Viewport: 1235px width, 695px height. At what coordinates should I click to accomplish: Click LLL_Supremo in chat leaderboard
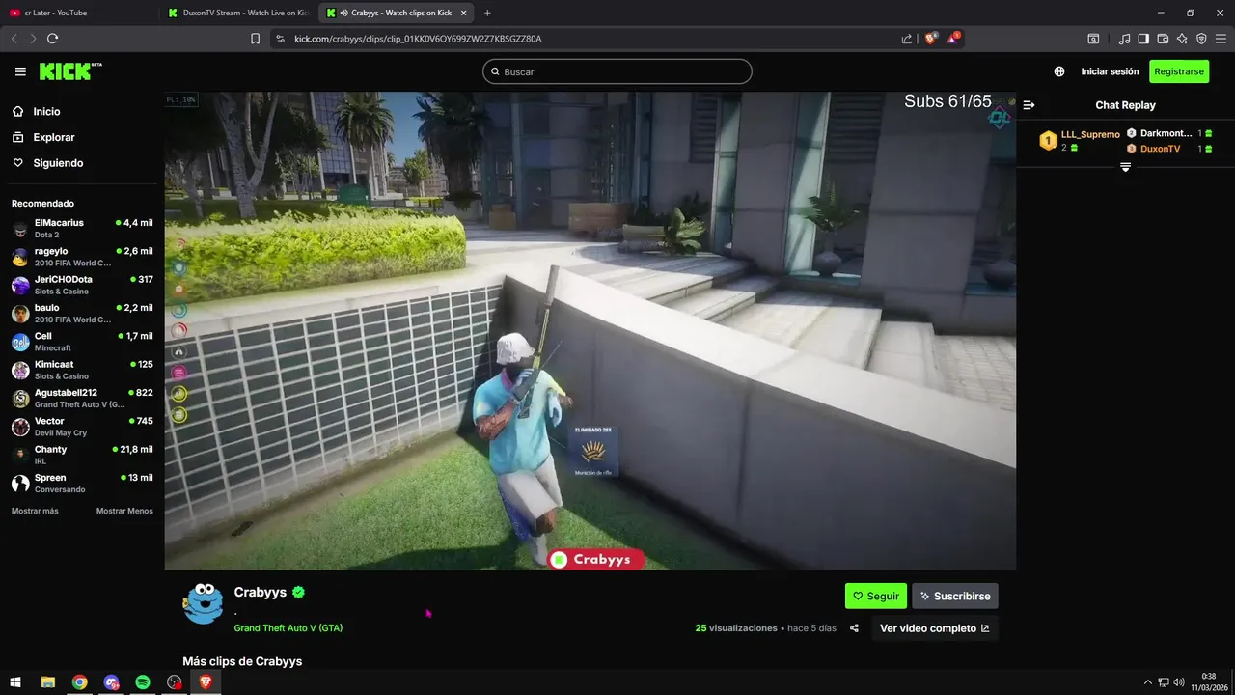point(1090,134)
